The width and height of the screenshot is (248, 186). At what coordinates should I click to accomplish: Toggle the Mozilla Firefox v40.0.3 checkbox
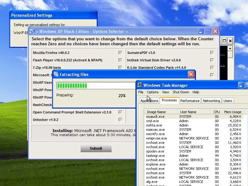(120, 53)
